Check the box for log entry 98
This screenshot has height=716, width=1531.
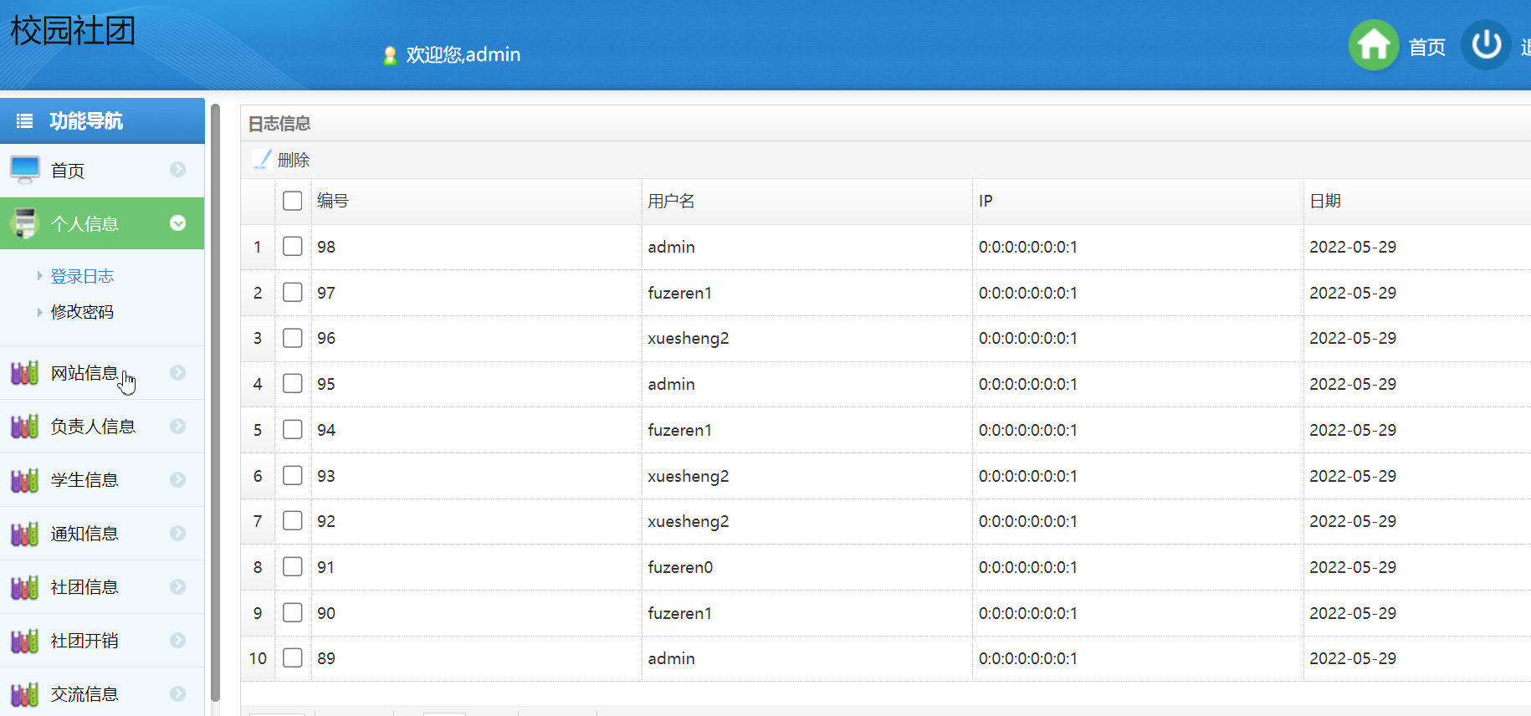292,246
